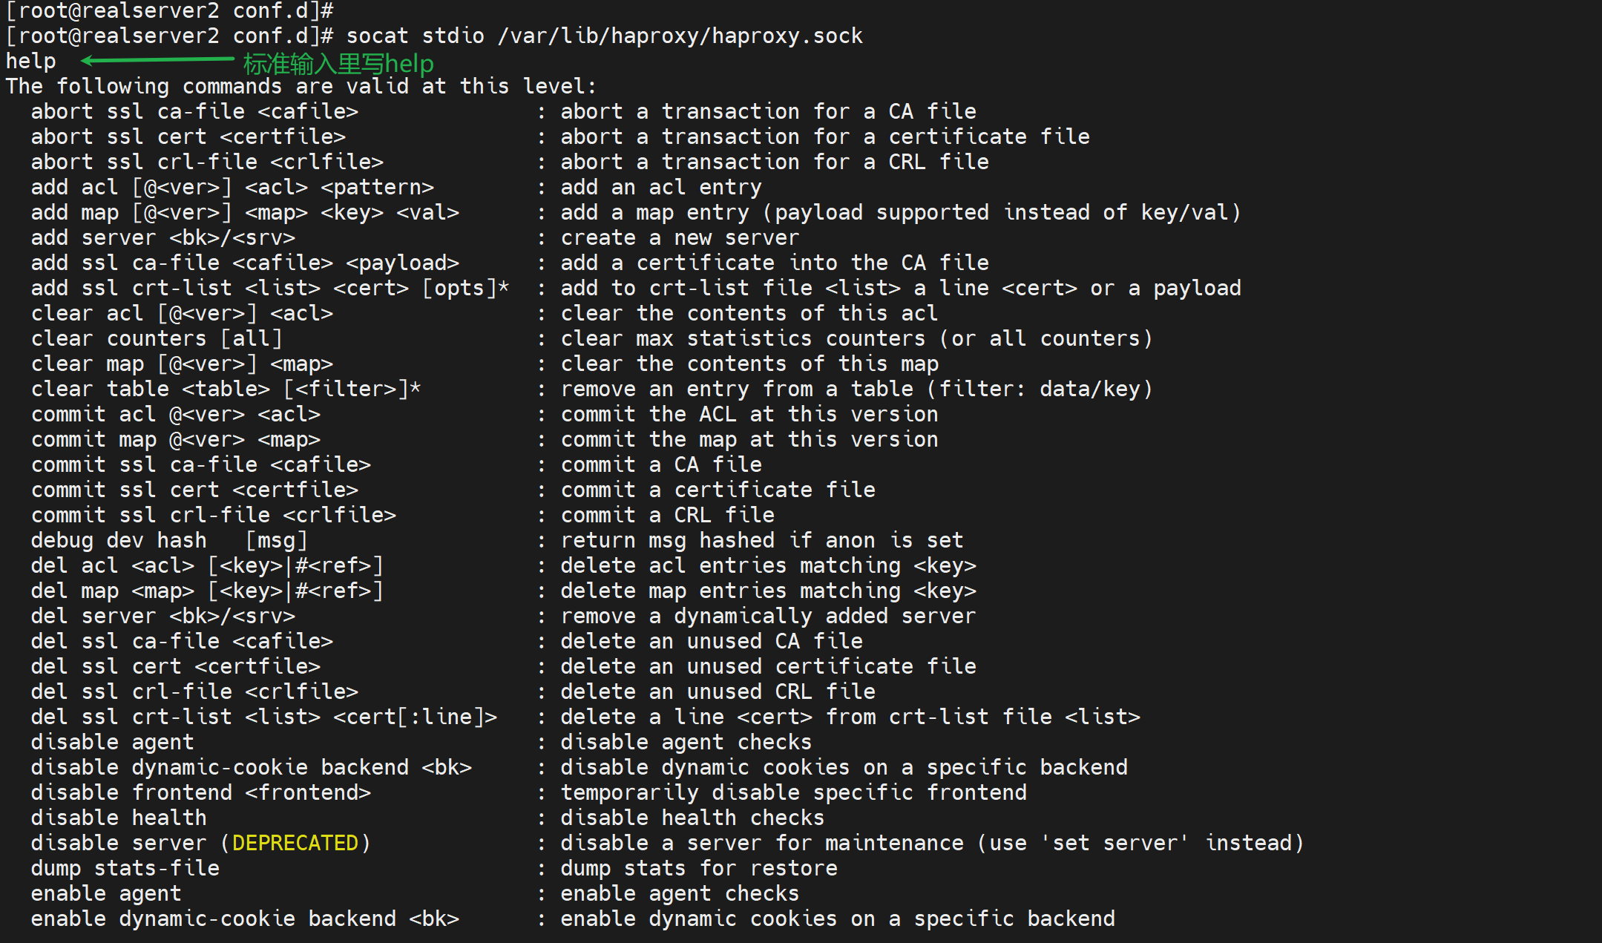Click the 'add server <bk>/<srv>' command
This screenshot has width=1602, height=943.
click(163, 238)
